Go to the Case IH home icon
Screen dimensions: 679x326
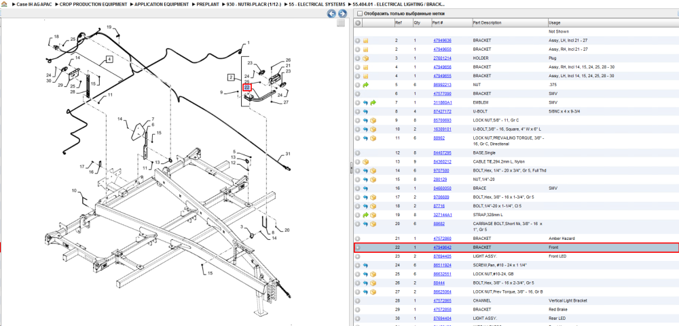[x=4, y=4]
